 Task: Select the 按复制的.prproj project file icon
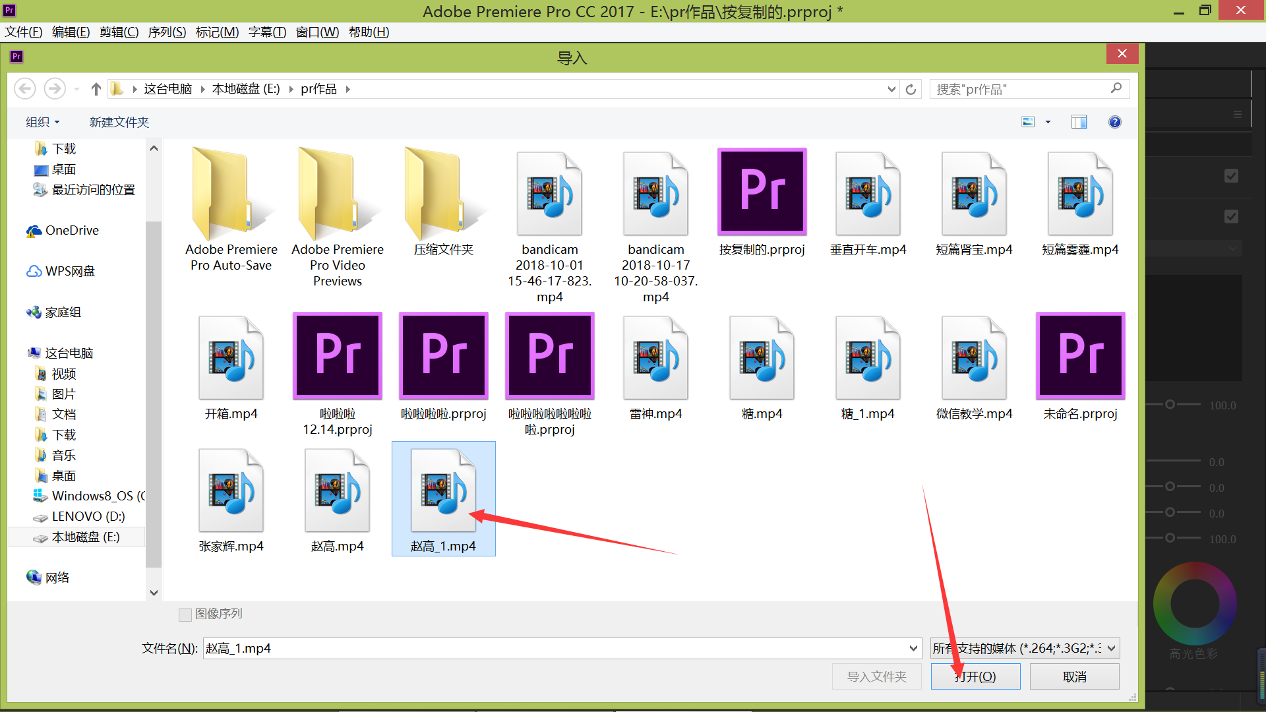762,191
